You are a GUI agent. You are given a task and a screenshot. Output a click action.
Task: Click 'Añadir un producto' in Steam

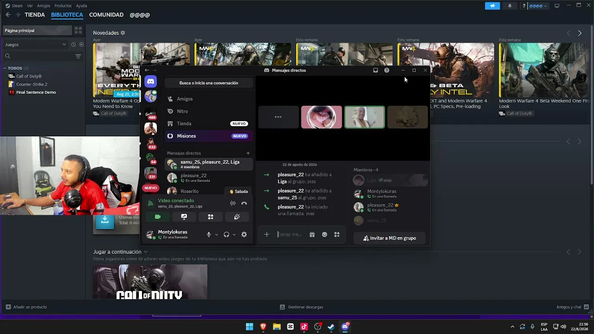[26, 307]
